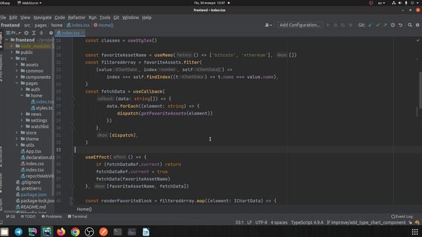Screen dimensions: 422x237
Task: Open Git history clock icon
Action: coord(393,25)
